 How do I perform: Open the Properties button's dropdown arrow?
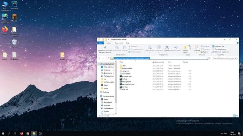click(x=197, y=52)
